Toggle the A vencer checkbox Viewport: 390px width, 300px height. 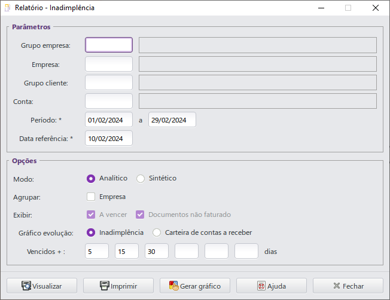[x=91, y=215]
